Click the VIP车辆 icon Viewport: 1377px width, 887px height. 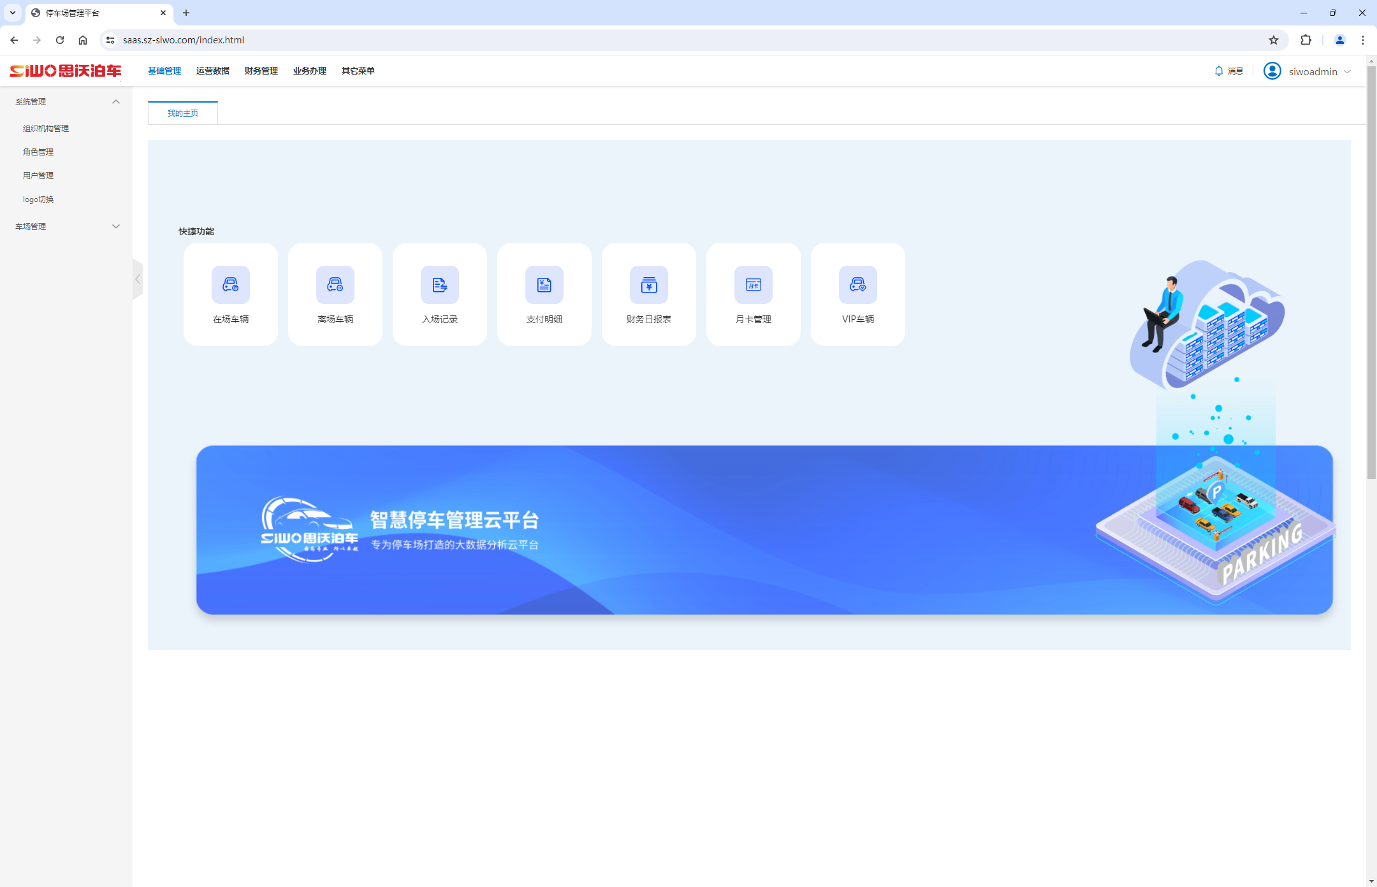857,285
